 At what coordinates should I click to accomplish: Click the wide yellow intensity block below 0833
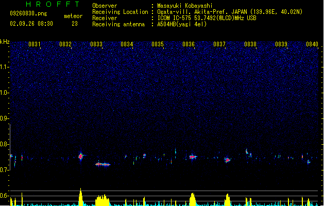(x=103, y=200)
